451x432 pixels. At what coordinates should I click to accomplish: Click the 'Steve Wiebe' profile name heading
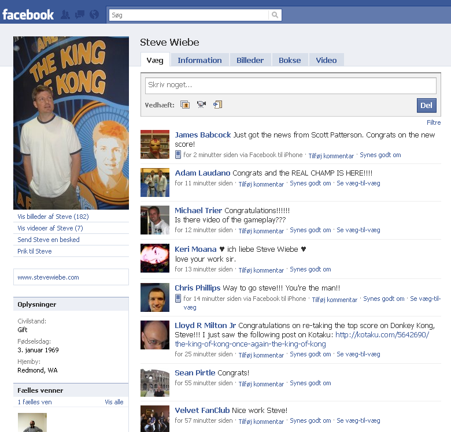coord(169,42)
